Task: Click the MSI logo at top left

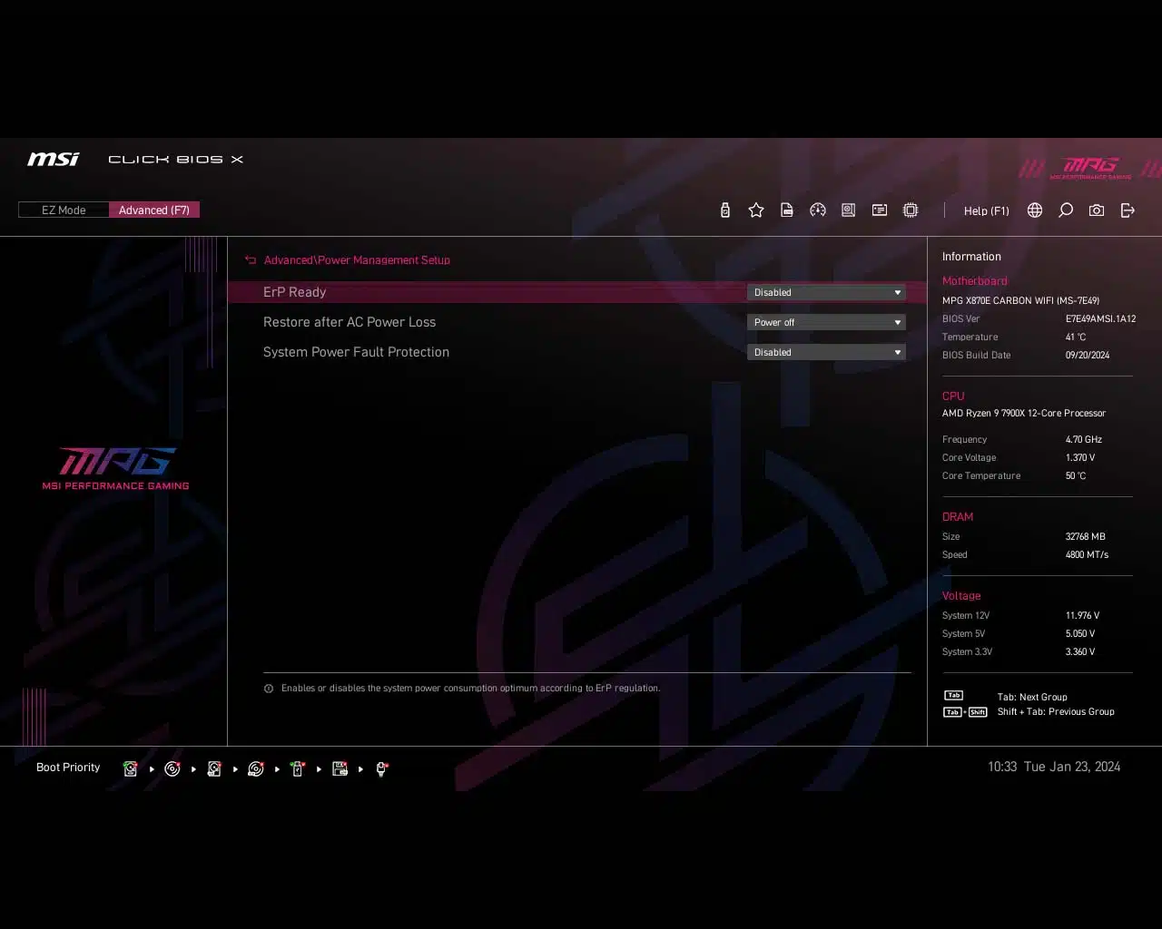Action: pos(54,160)
